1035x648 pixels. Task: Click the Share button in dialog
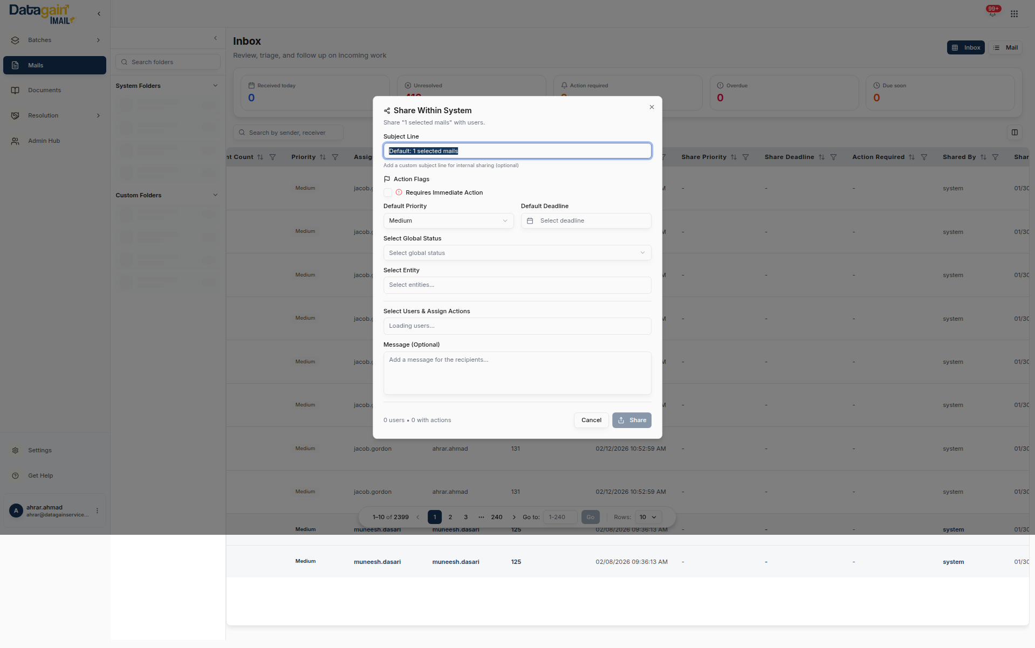click(x=632, y=420)
